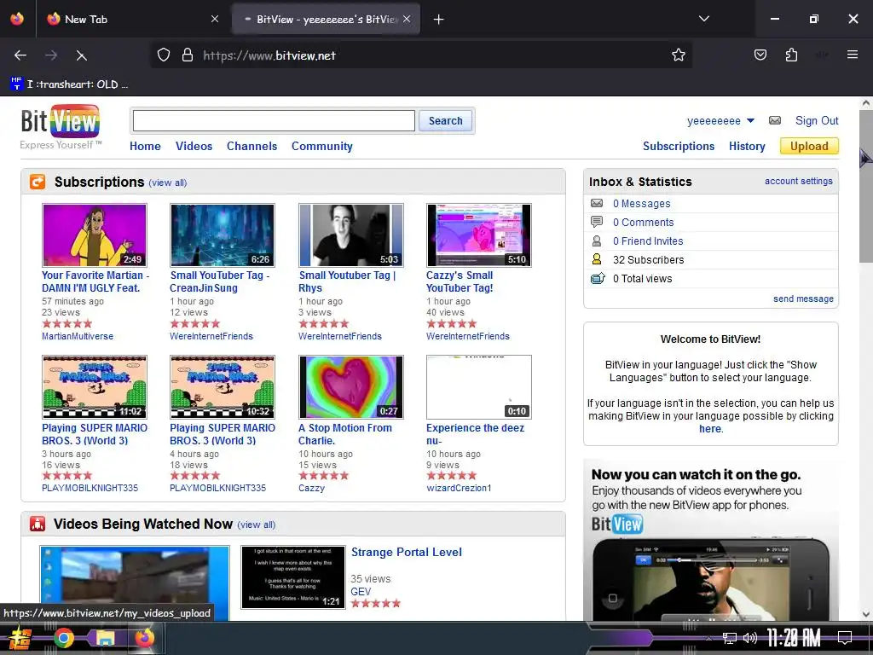Viewport: 873px width, 655px height.
Task: Open the Channels nav link
Action: (x=251, y=146)
